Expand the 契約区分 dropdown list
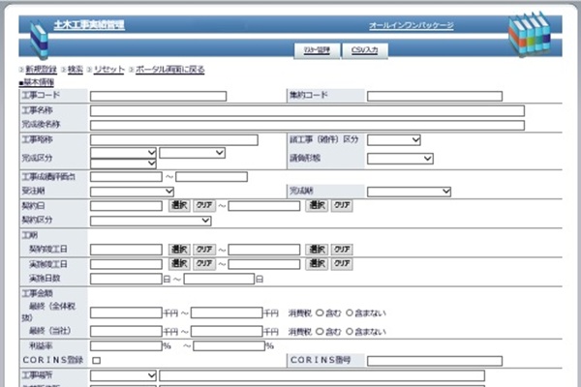The width and height of the screenshot is (581, 387). click(x=150, y=221)
